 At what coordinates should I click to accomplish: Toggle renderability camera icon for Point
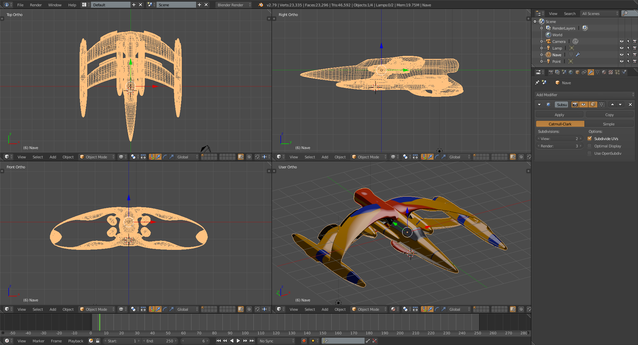635,62
